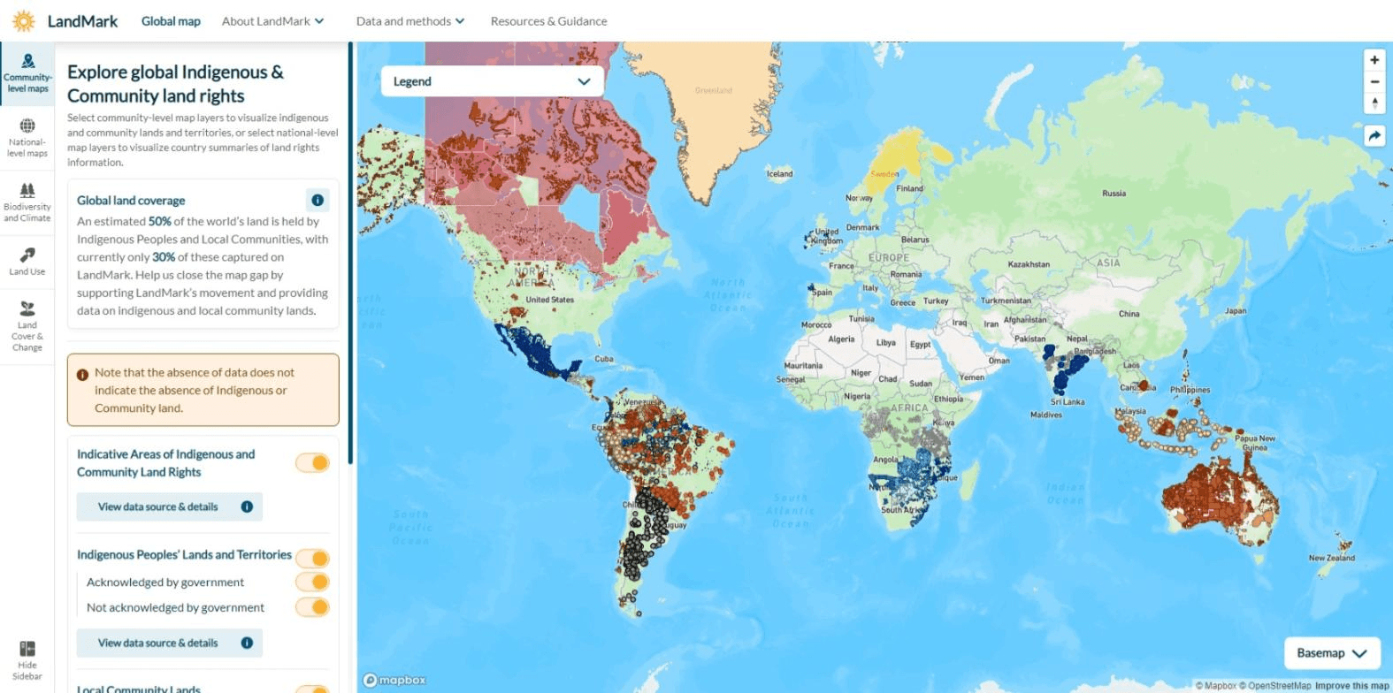Open Global land coverage info icon
Image resolution: width=1393 pixels, height=693 pixels.
point(318,200)
